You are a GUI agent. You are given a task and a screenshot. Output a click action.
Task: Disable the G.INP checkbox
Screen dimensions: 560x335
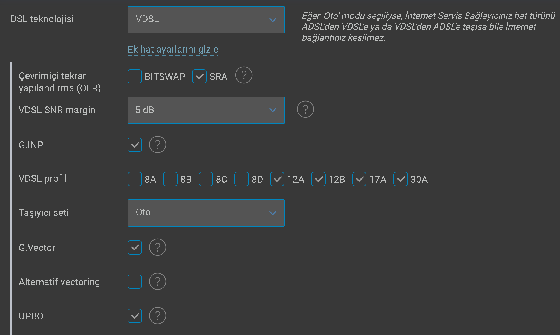point(135,145)
